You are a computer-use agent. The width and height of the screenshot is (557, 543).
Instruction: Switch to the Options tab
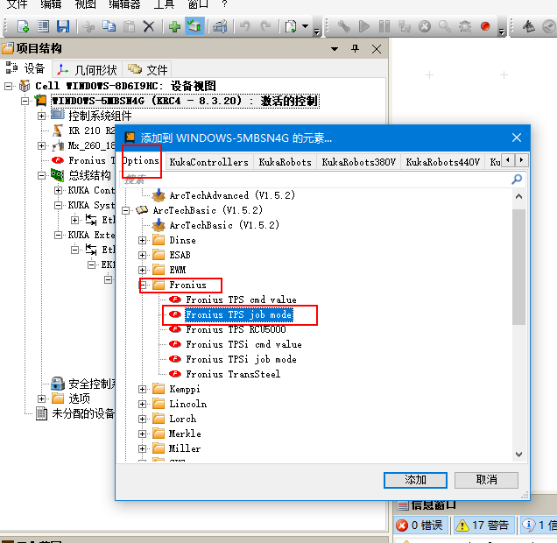click(x=141, y=161)
